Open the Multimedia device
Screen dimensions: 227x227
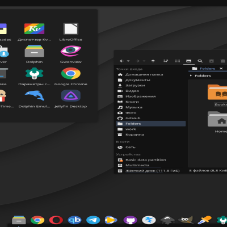[150, 165]
